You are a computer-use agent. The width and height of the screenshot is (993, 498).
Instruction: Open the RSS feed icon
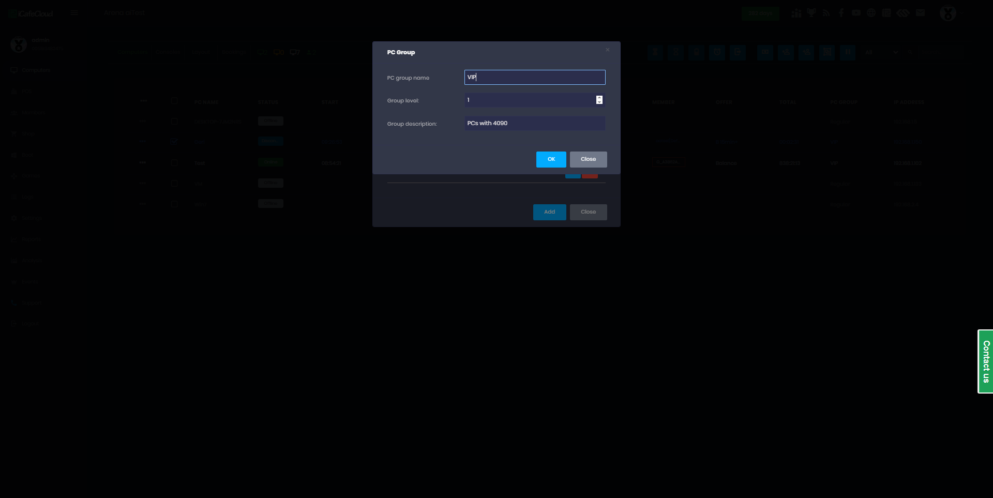[x=826, y=13]
